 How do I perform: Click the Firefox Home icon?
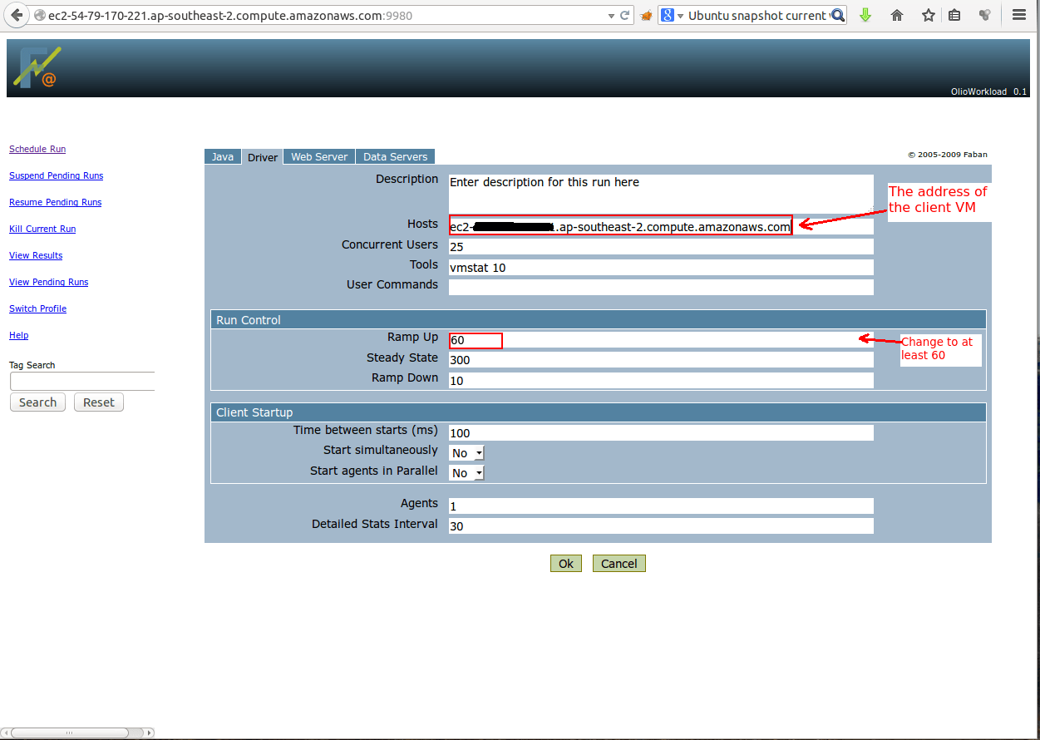point(897,14)
